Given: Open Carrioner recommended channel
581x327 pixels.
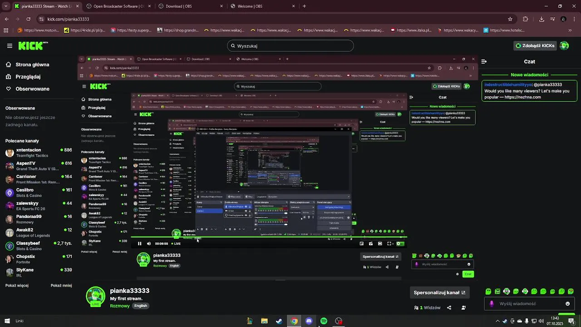Looking at the screenshot, I should (39, 179).
